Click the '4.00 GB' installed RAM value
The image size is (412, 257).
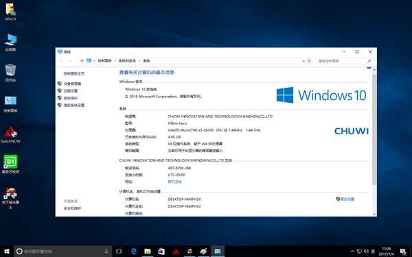coord(174,137)
